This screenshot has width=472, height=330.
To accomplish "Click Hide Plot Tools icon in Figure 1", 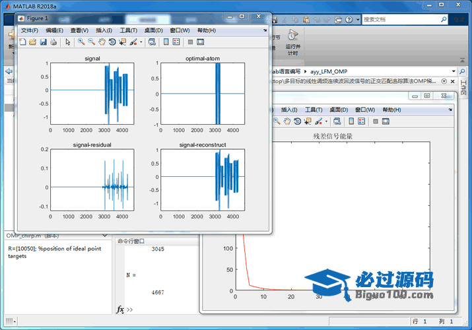I will [x=190, y=42].
